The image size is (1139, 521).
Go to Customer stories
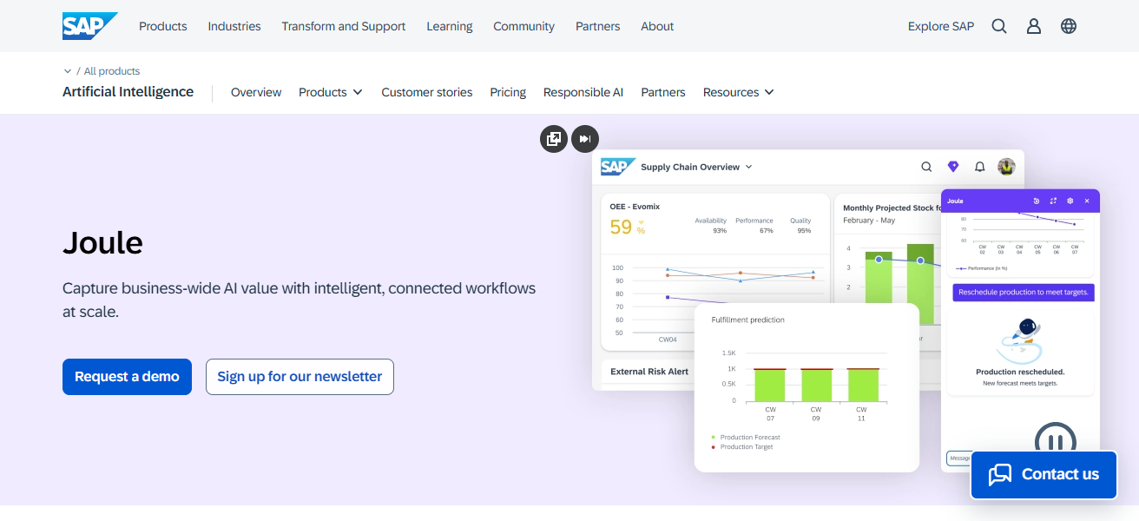click(x=427, y=92)
